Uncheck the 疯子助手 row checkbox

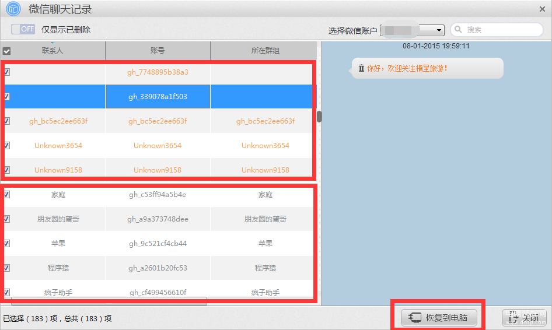[x=6, y=292]
